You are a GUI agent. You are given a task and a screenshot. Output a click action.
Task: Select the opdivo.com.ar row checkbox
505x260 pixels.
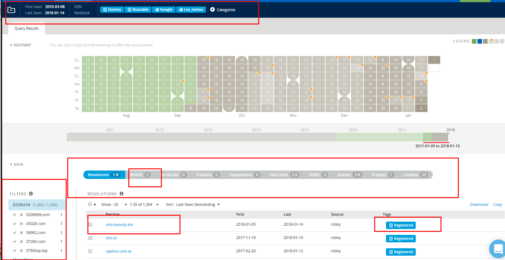[90, 251]
